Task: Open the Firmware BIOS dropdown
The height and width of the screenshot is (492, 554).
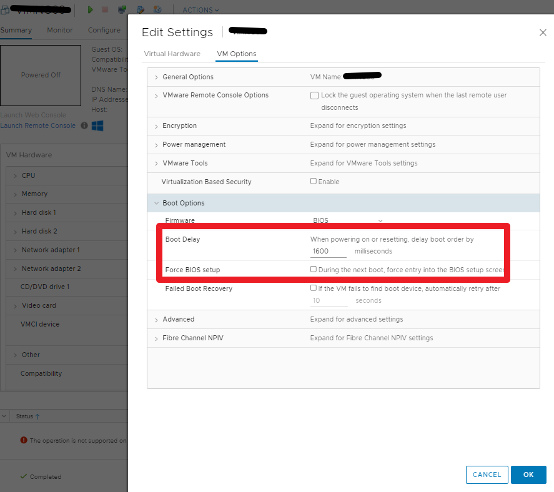Action: (x=347, y=220)
